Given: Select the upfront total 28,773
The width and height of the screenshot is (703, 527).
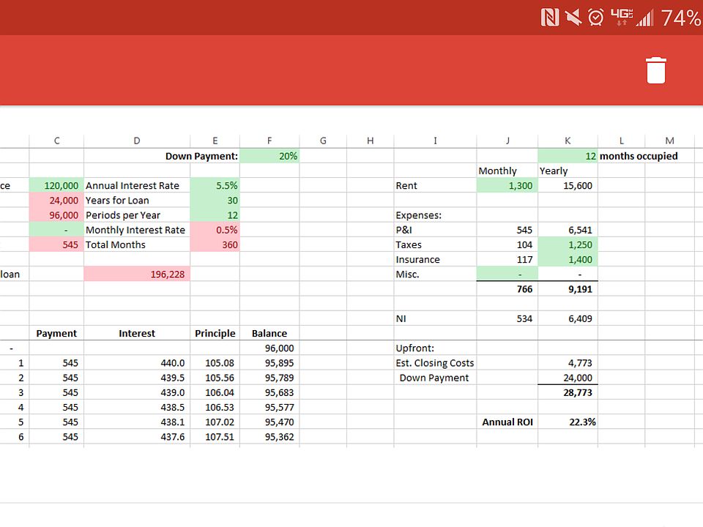Looking at the screenshot, I should click(568, 392).
